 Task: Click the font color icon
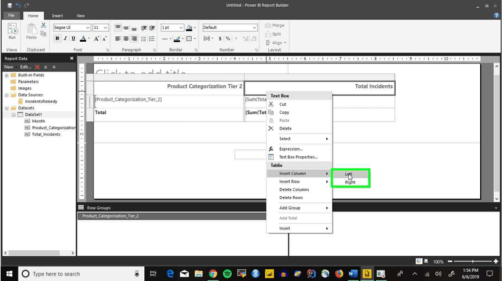(83, 38)
